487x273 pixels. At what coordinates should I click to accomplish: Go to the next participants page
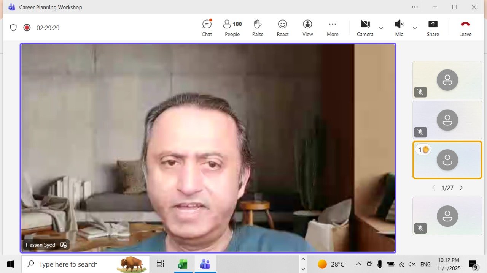[x=461, y=188]
